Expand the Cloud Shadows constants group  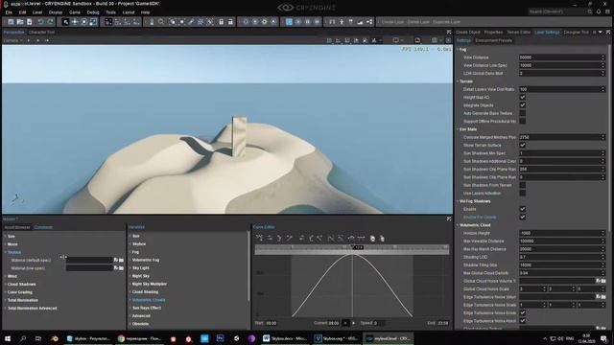click(x=5, y=284)
